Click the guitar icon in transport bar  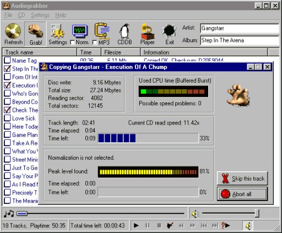170,225
